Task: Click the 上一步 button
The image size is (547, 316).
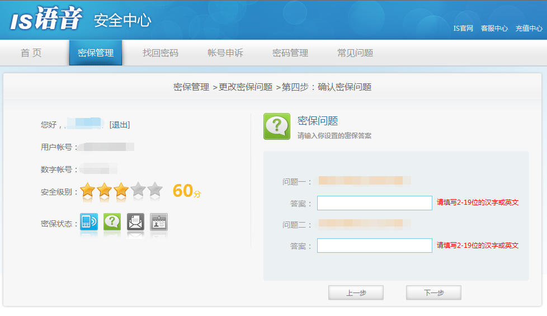Action: 356,293
